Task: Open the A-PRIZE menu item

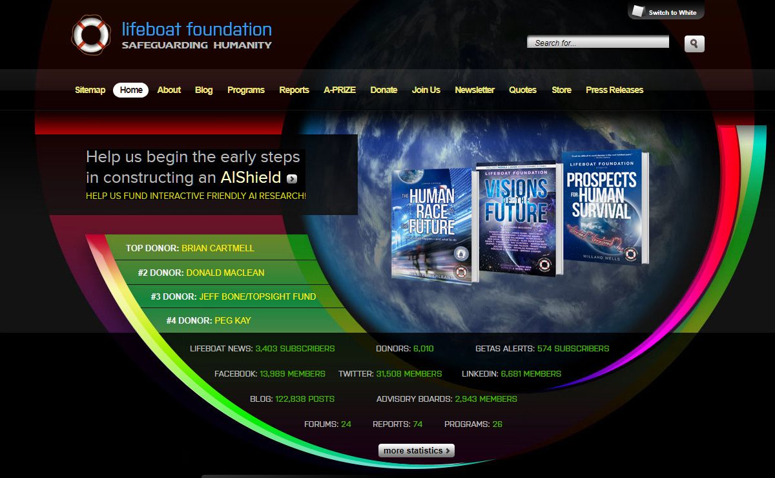Action: point(340,90)
